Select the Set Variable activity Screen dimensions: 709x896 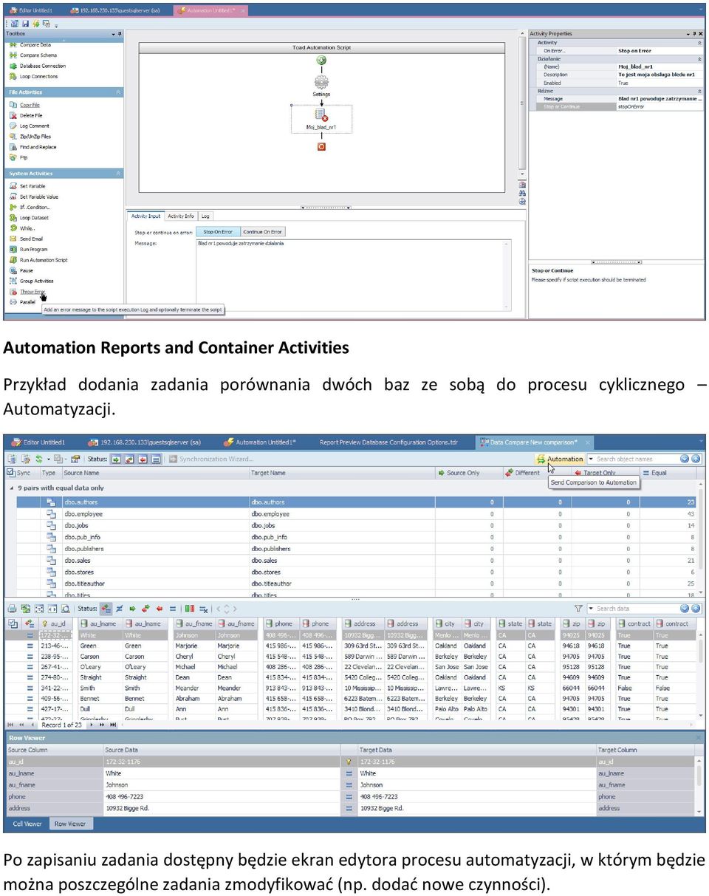click(27, 186)
